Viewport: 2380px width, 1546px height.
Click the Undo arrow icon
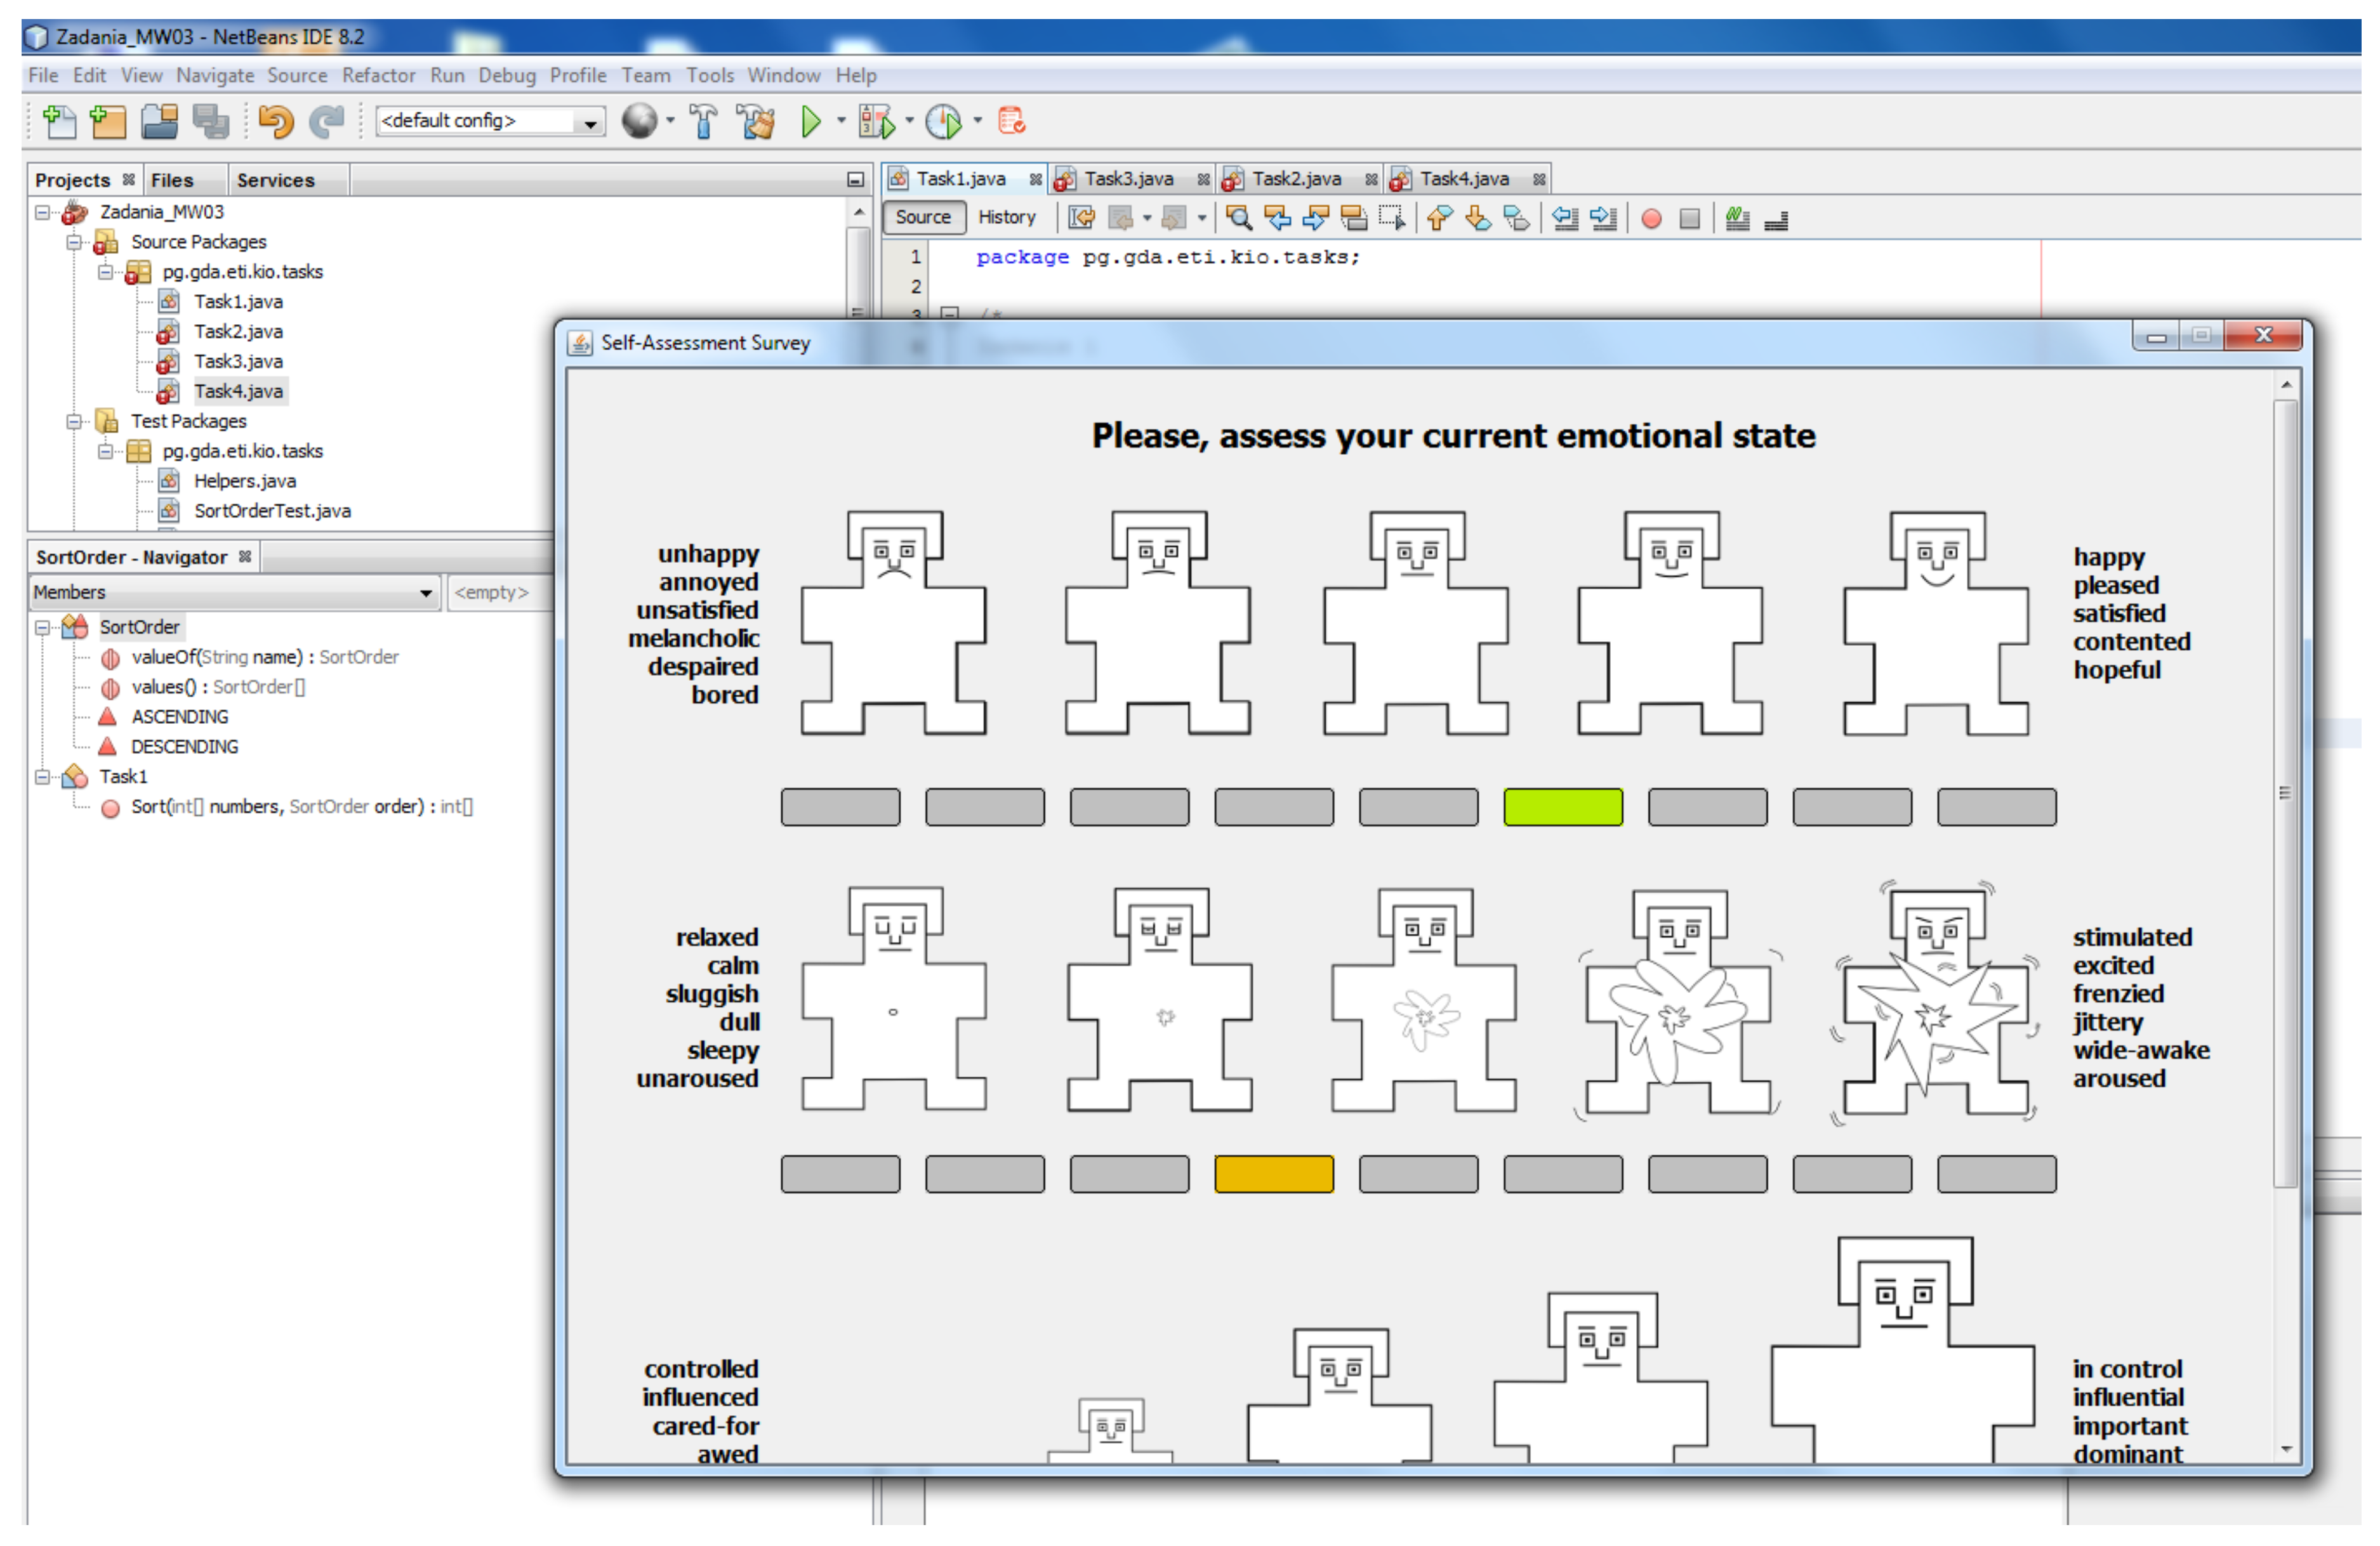(x=275, y=122)
